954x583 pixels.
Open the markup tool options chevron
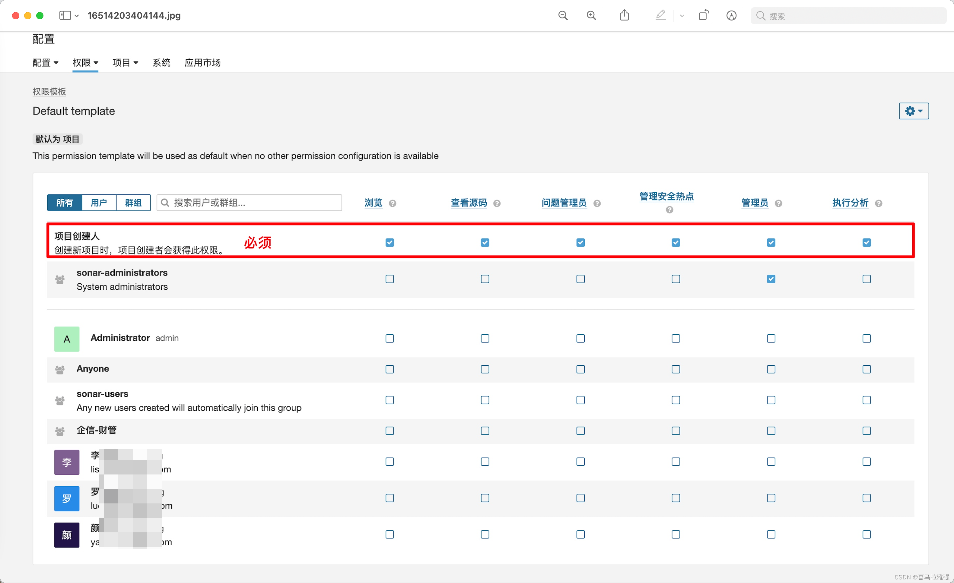click(682, 16)
